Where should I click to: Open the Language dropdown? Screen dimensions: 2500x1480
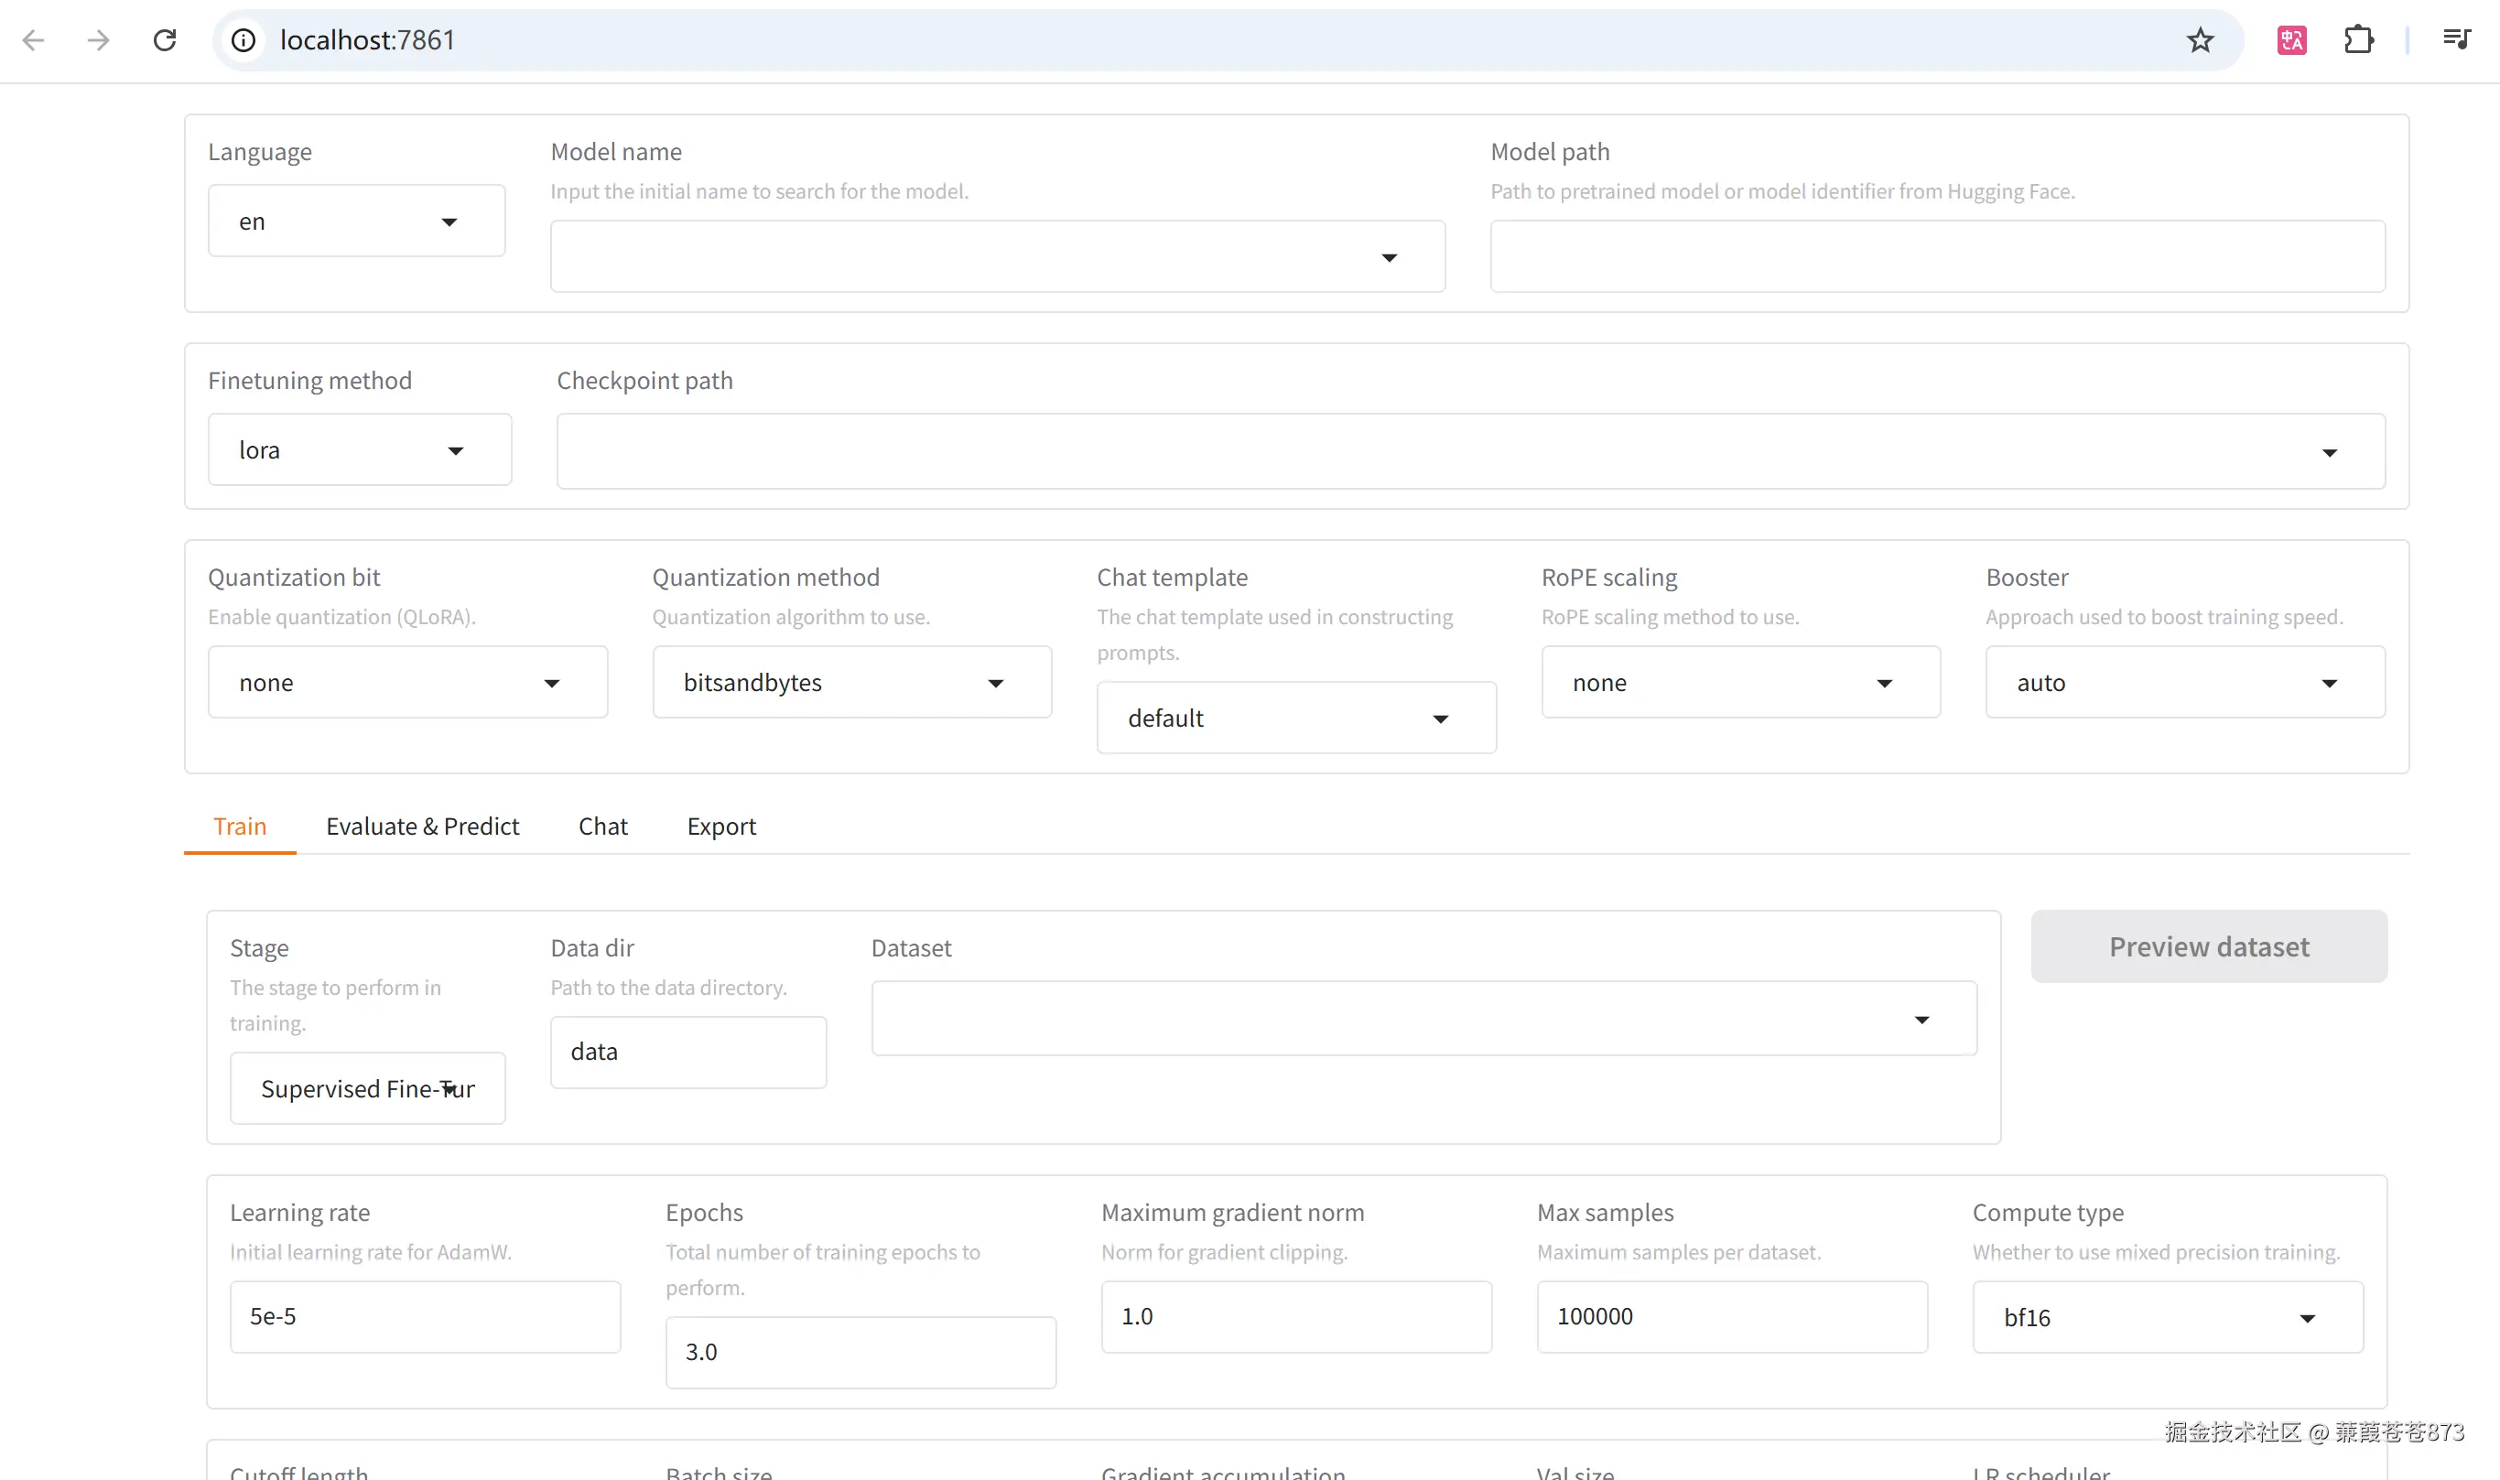(x=356, y=221)
